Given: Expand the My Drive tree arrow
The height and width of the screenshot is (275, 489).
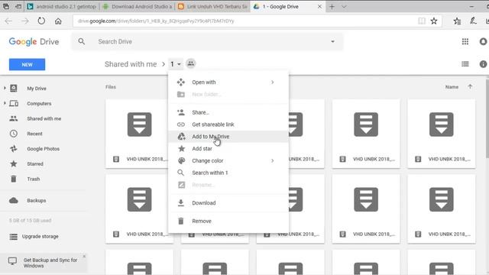Looking at the screenshot, I should pos(5,89).
